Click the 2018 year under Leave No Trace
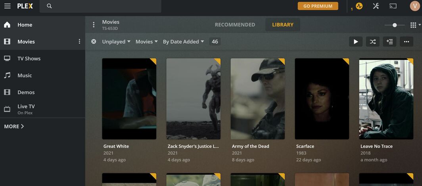Image resolution: width=422 pixels, height=186 pixels. 366,153
